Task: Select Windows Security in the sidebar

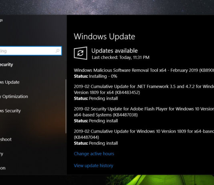Action: (x=10, y=111)
